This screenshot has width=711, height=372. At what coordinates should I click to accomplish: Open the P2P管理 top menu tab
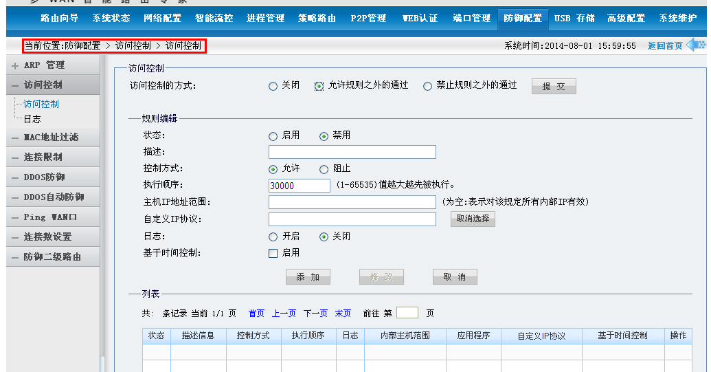(368, 19)
